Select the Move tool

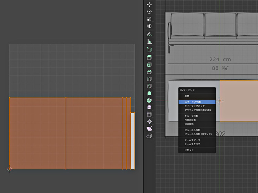149,4
